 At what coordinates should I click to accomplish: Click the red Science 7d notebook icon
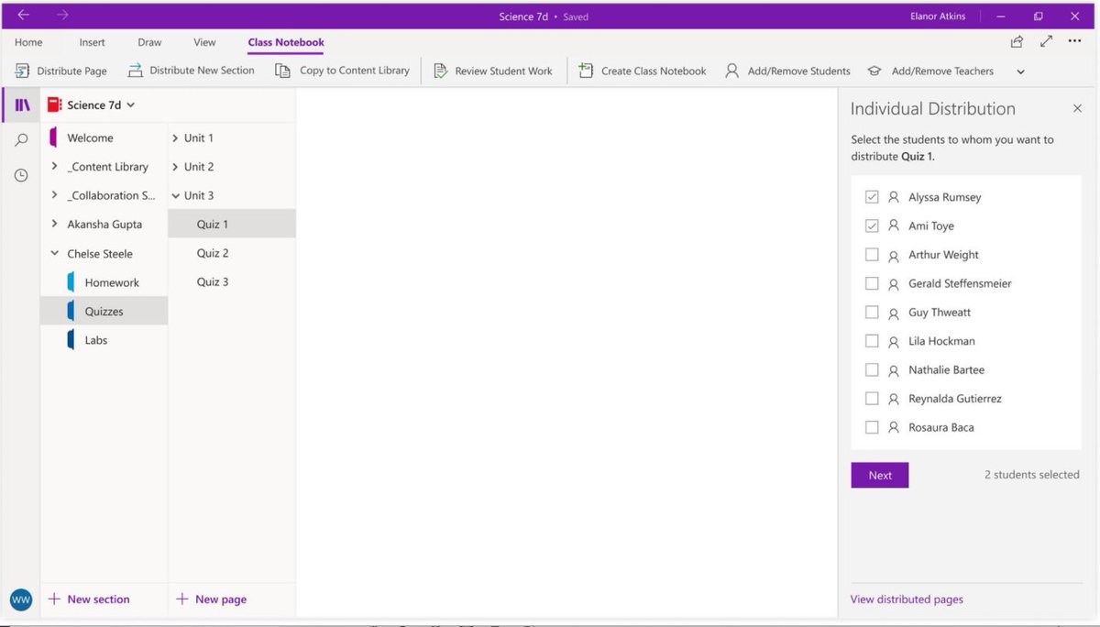click(54, 104)
